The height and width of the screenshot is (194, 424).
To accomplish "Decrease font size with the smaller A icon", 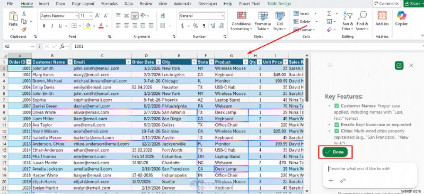I will click(105, 16).
